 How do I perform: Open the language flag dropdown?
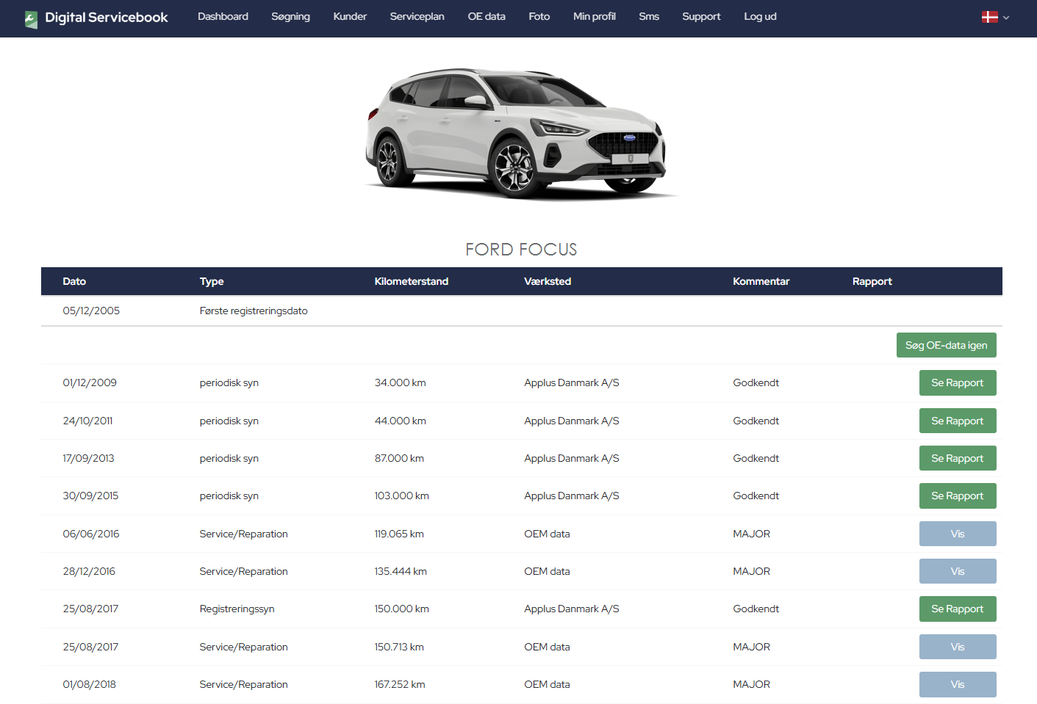996,17
